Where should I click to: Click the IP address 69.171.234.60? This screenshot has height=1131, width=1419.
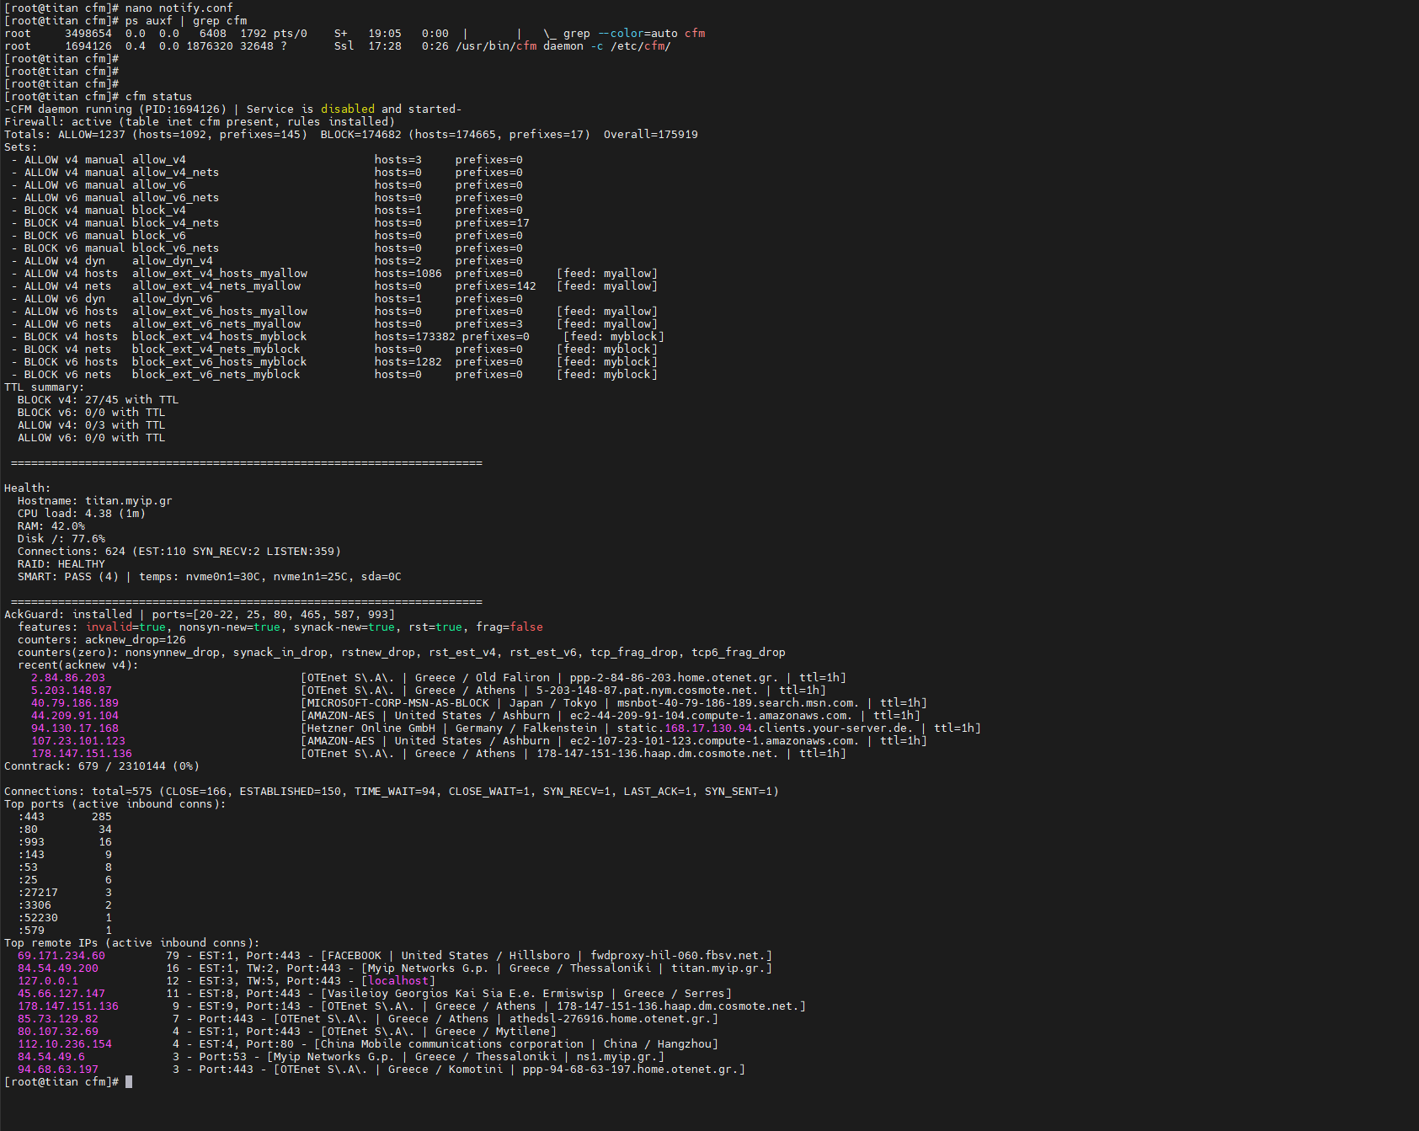coord(61,956)
